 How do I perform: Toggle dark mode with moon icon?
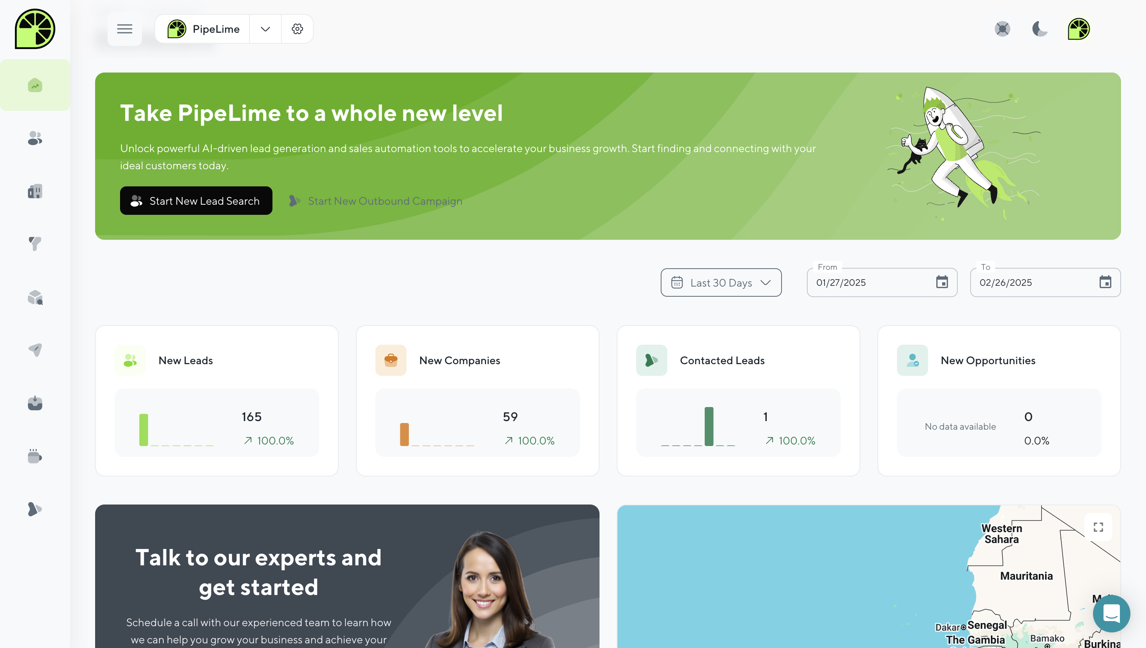pyautogui.click(x=1040, y=28)
